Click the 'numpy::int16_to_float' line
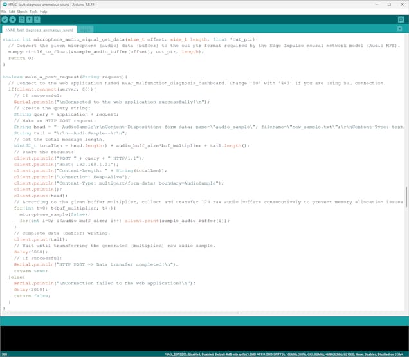 click(106, 52)
